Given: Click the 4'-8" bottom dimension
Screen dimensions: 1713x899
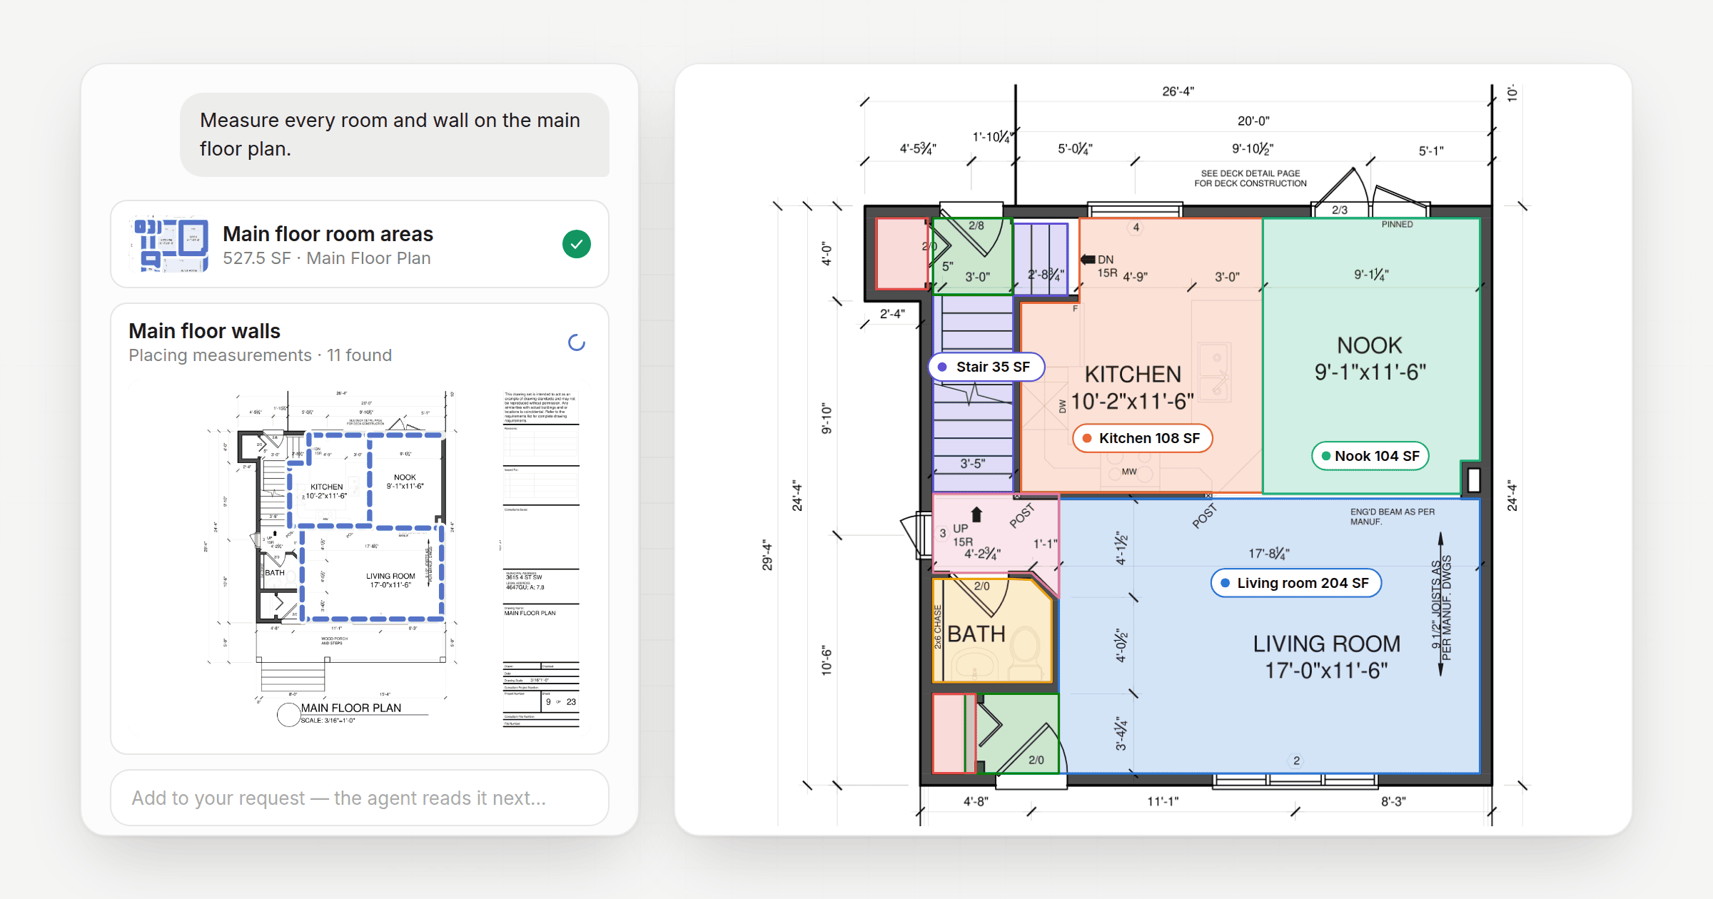Looking at the screenshot, I should click(x=976, y=801).
